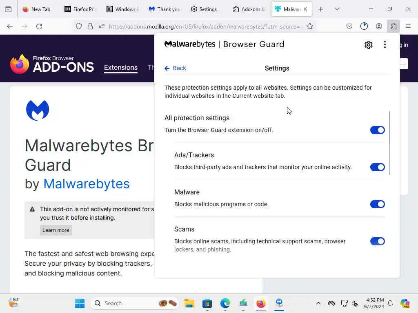Save page to Pocket icon

point(349,26)
